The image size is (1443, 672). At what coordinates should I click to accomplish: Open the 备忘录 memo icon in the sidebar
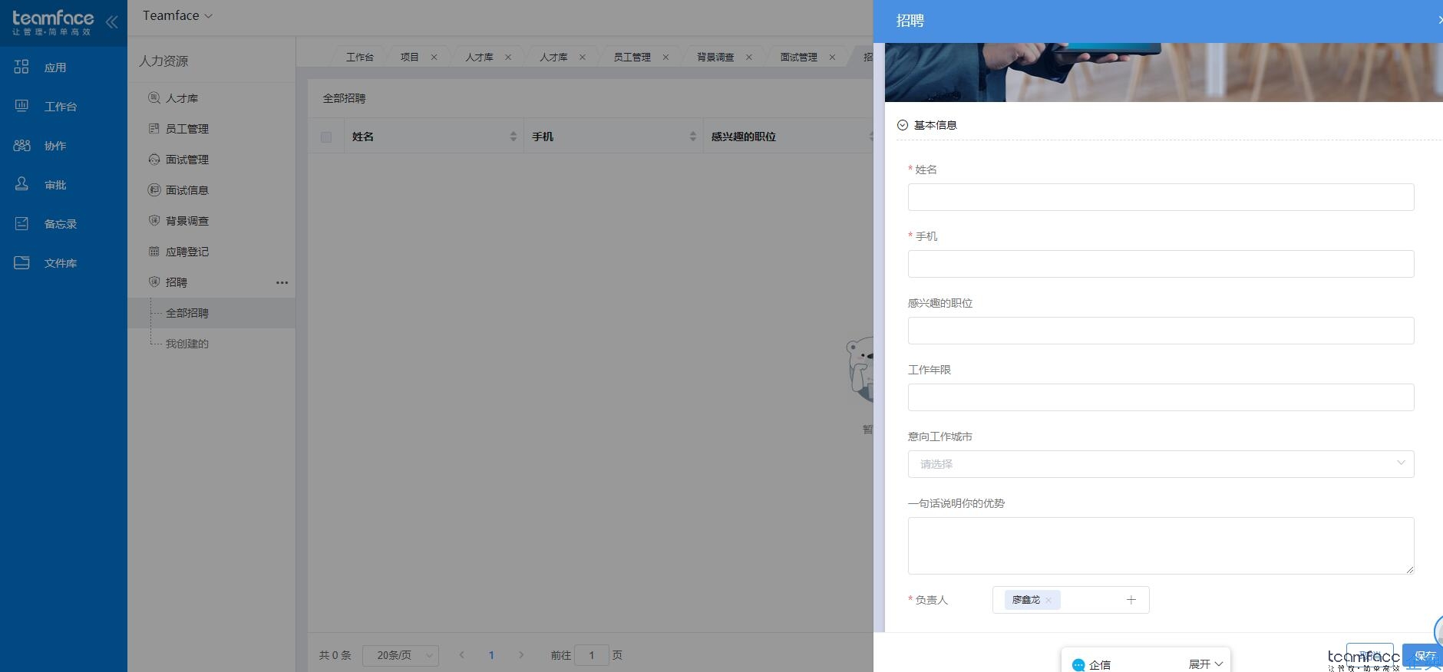click(x=21, y=223)
